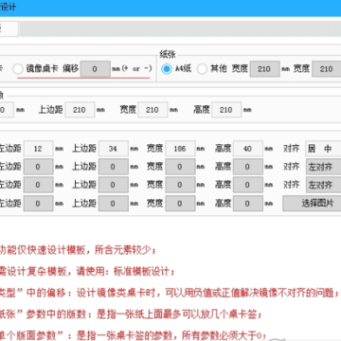Open the 对齐 dropdown showing 居中
The height and width of the screenshot is (341, 341).
click(x=323, y=149)
